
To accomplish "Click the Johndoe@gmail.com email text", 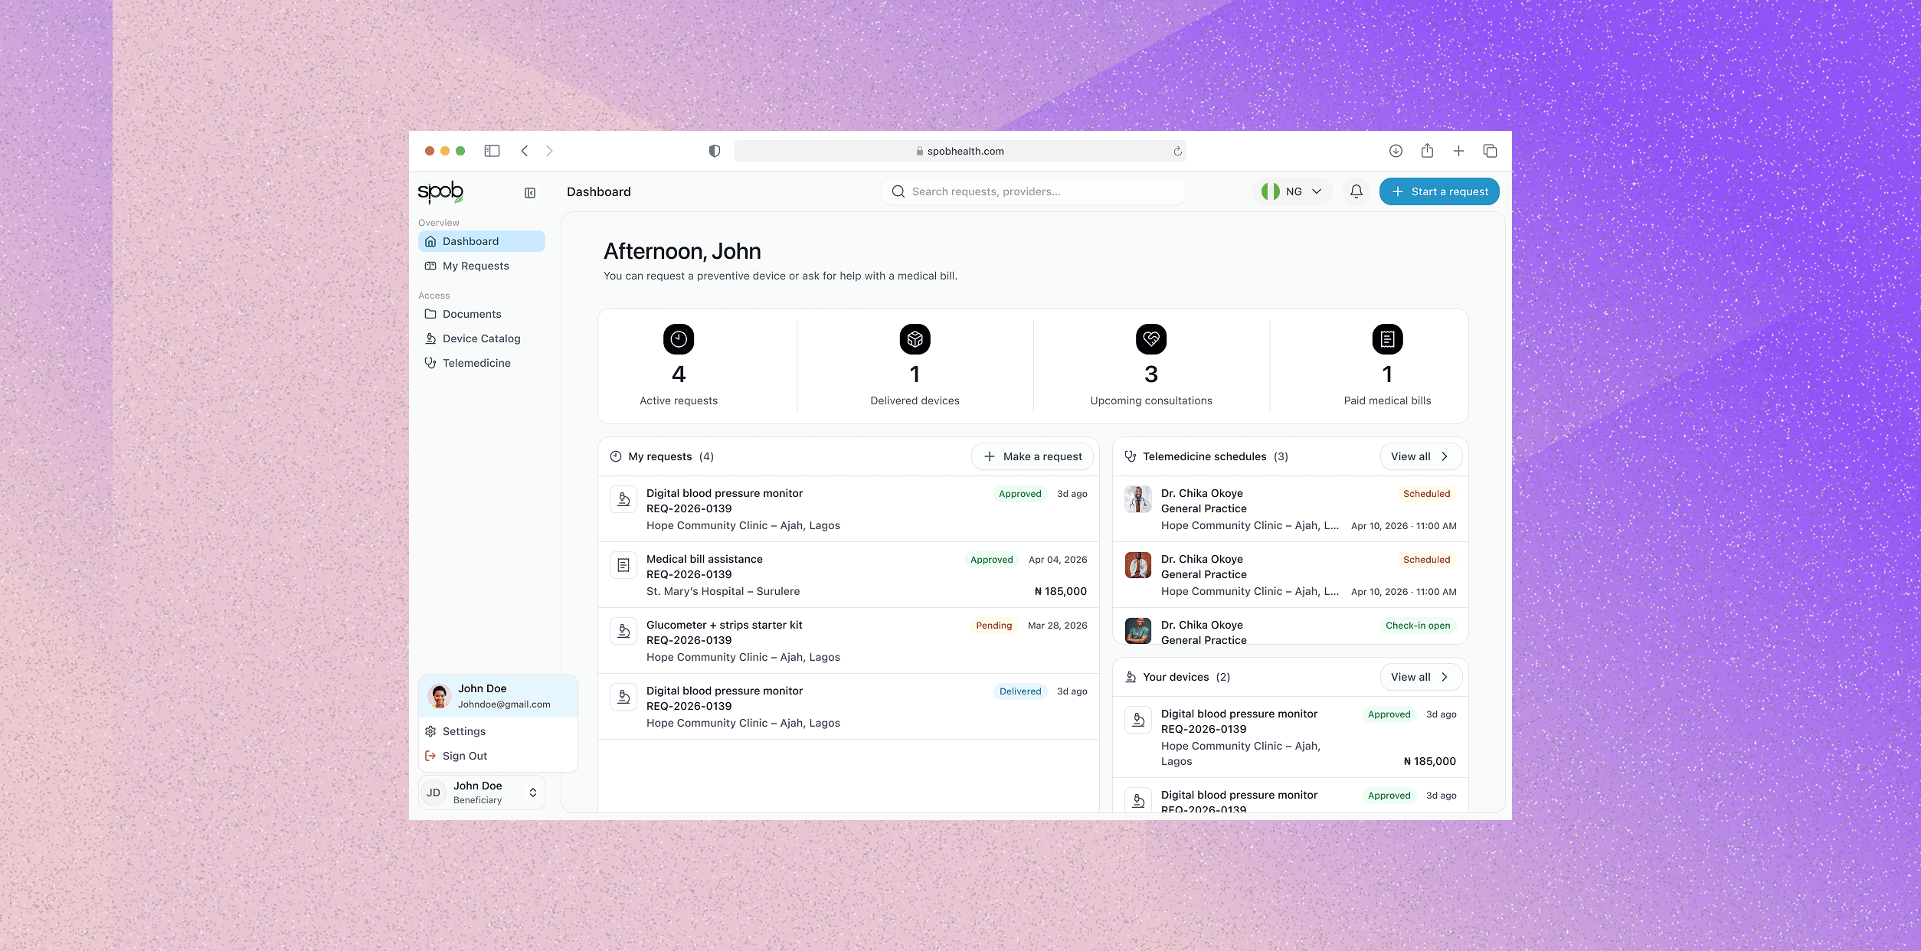I will (x=504, y=704).
